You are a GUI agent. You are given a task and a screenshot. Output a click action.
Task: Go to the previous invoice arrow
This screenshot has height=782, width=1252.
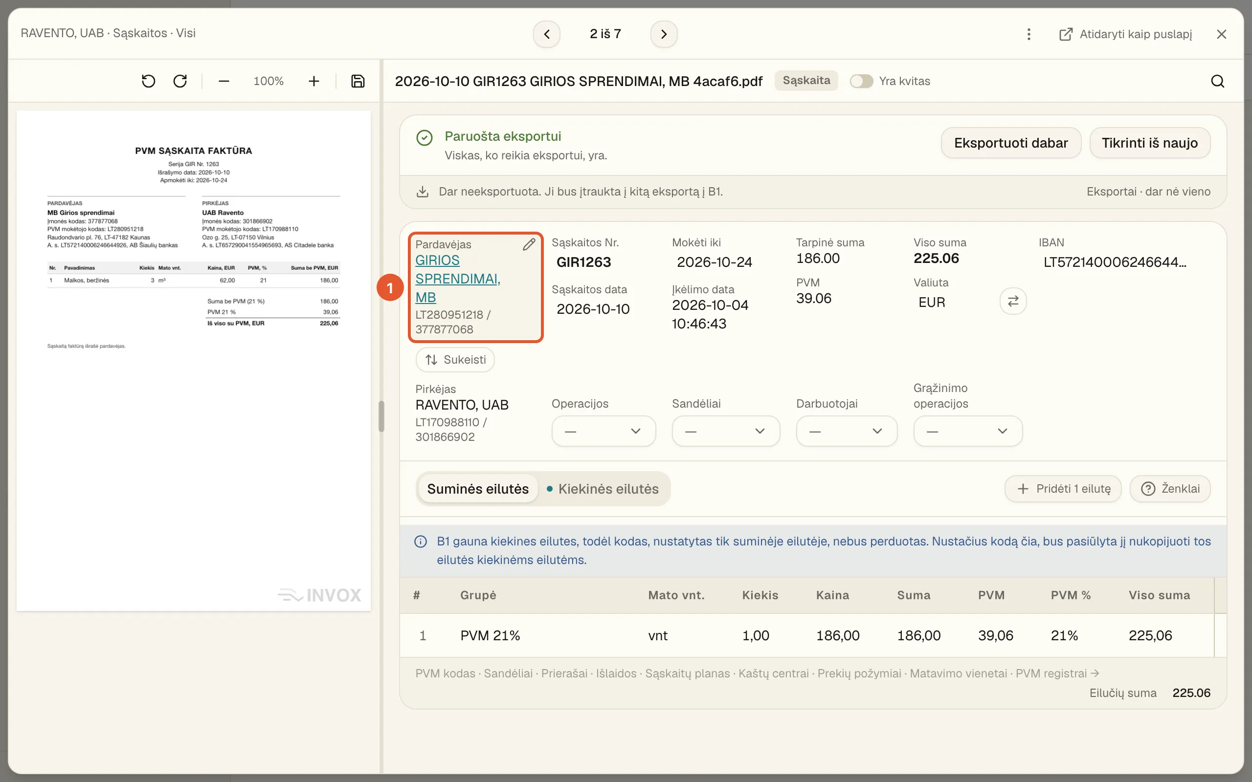[547, 34]
